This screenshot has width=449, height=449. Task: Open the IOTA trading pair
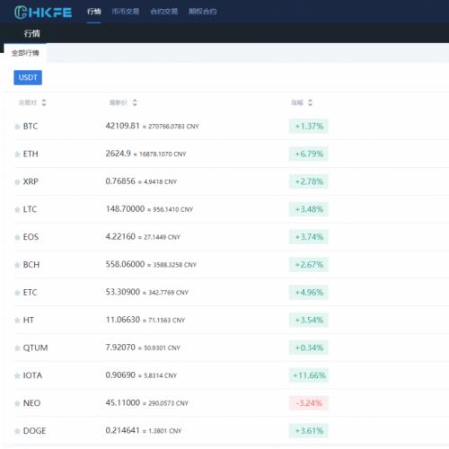coord(32,375)
